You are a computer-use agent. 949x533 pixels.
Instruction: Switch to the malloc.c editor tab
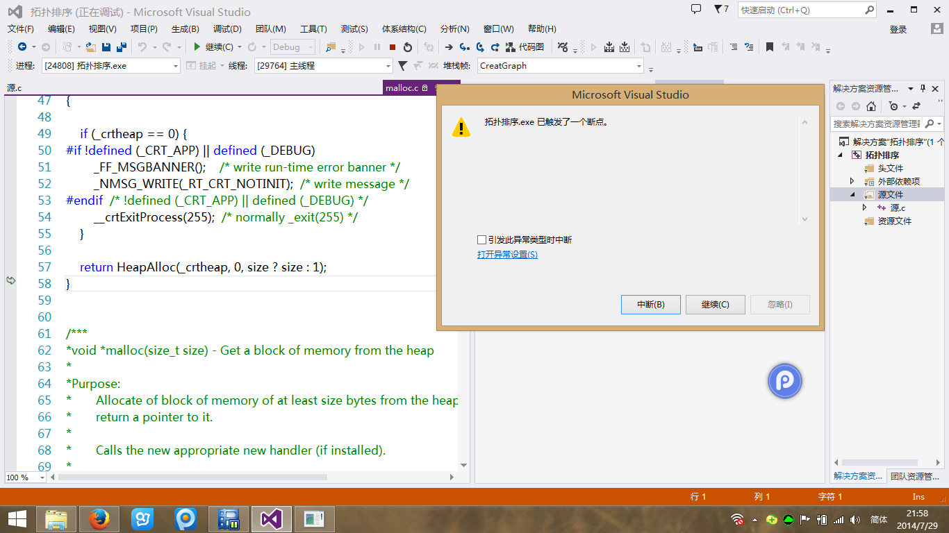point(402,87)
